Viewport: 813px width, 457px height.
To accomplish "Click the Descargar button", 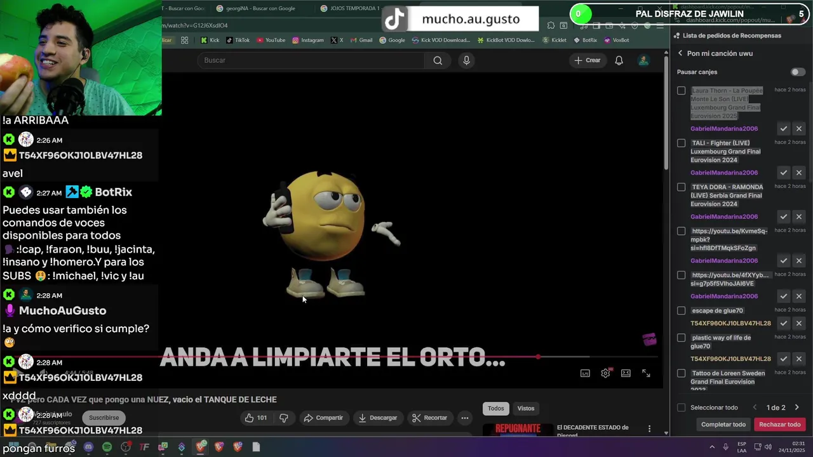I will (378, 418).
